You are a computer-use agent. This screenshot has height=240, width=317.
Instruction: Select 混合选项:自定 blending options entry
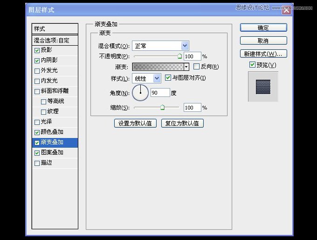55,41
